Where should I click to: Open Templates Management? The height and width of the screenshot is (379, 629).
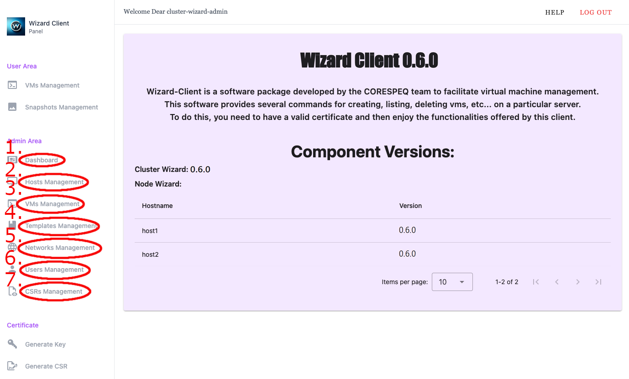click(x=61, y=226)
